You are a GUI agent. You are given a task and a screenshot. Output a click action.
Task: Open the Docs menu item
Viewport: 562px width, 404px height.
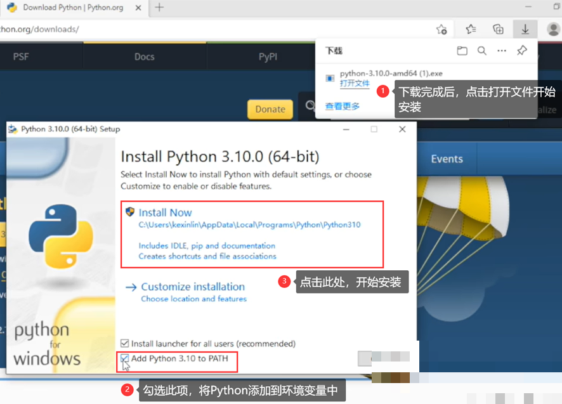click(x=145, y=56)
